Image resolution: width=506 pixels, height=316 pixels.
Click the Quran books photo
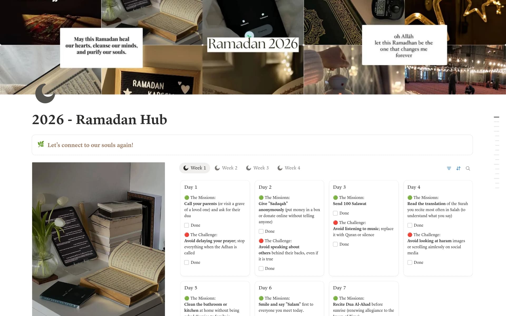[x=98, y=239]
